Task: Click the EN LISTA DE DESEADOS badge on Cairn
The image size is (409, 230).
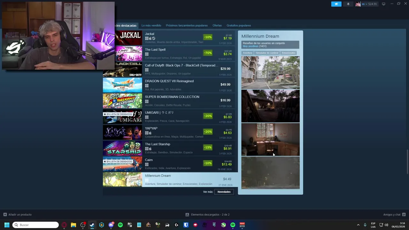Action: pos(118,161)
